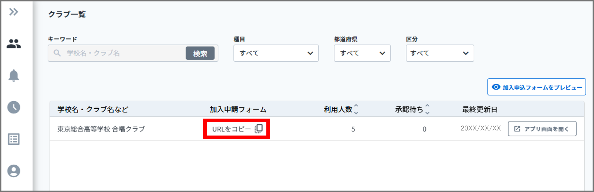Expand the sidebar with double chevron icon
Image resolution: width=594 pixels, height=192 pixels.
pyautogui.click(x=13, y=12)
